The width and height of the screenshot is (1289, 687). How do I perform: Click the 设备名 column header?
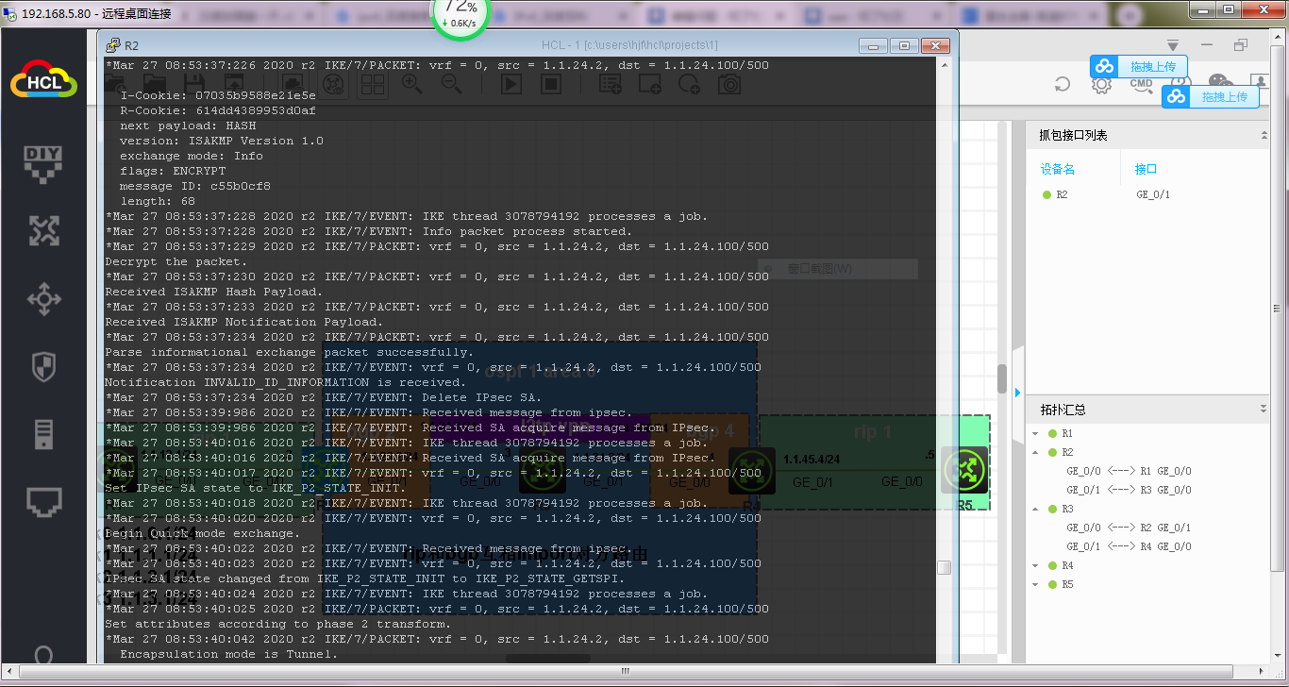(x=1058, y=170)
